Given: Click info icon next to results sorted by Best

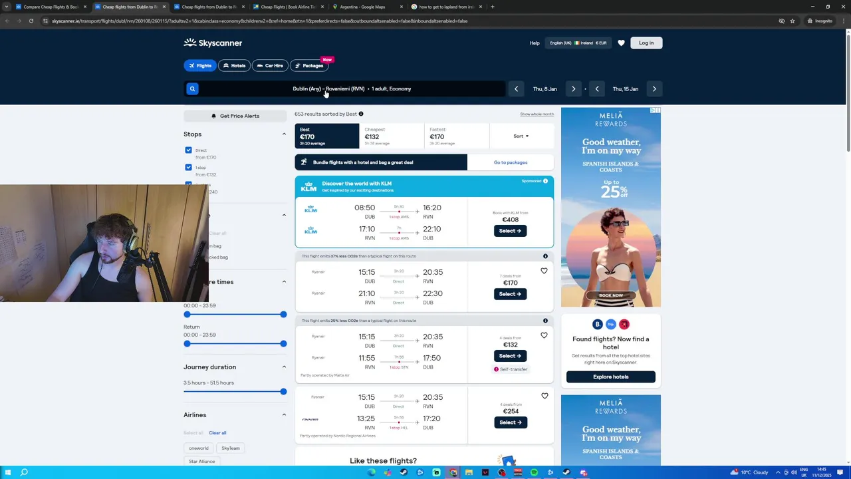Looking at the screenshot, I should pos(361,114).
